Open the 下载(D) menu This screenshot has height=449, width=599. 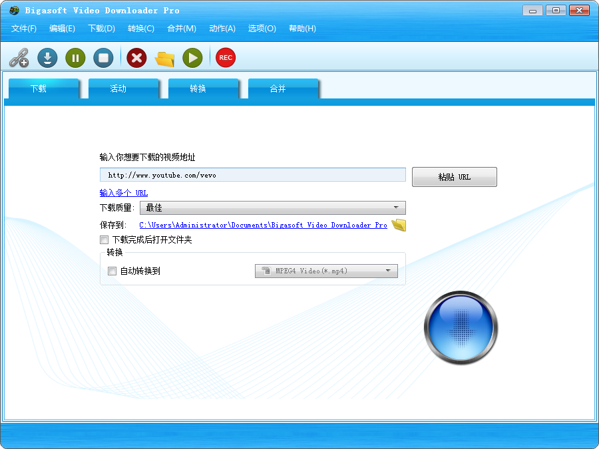pyautogui.click(x=102, y=29)
